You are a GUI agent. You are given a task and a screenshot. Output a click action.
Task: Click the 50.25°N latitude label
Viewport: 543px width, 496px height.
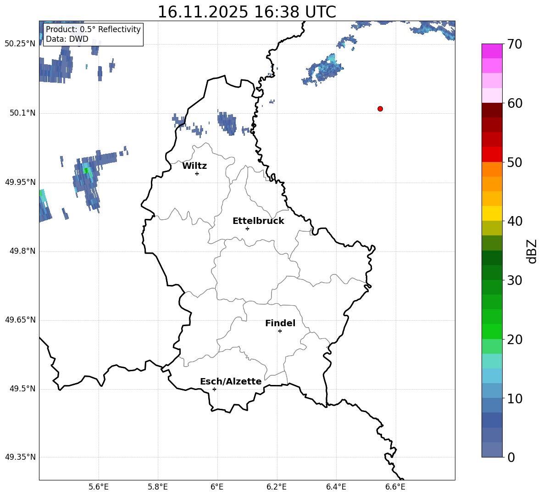coord(20,44)
